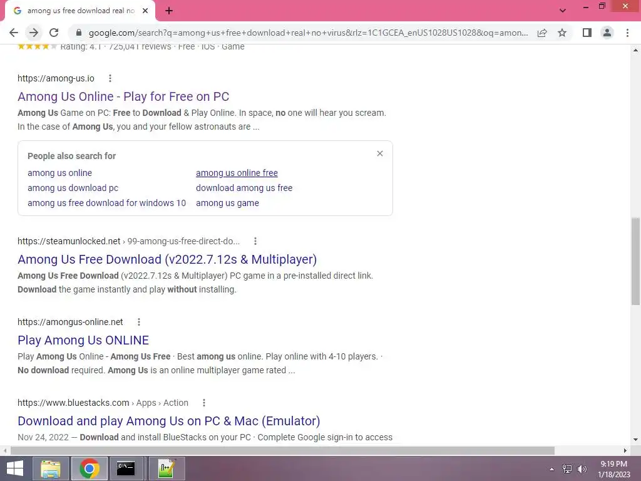Close the People also search for box

[x=380, y=153]
